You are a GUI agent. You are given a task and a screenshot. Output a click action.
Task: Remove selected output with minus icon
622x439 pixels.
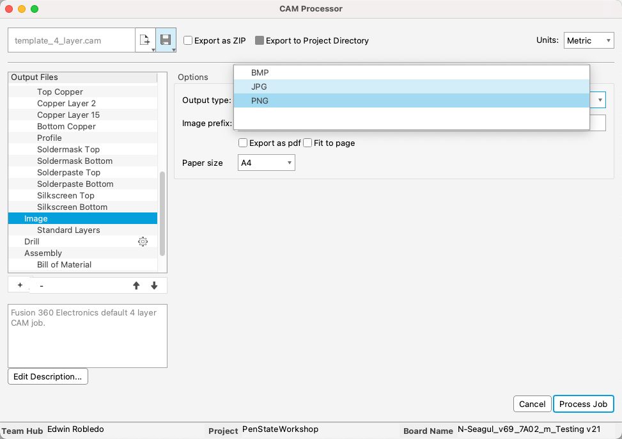pyautogui.click(x=42, y=285)
